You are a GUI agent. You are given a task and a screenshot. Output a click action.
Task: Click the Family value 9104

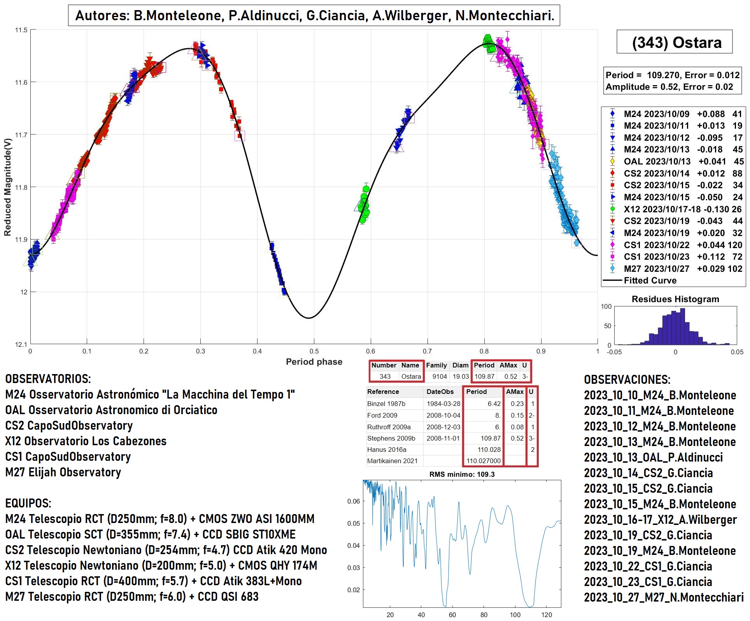click(440, 376)
